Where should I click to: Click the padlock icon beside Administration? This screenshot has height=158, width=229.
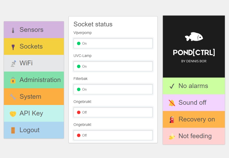click(13, 80)
